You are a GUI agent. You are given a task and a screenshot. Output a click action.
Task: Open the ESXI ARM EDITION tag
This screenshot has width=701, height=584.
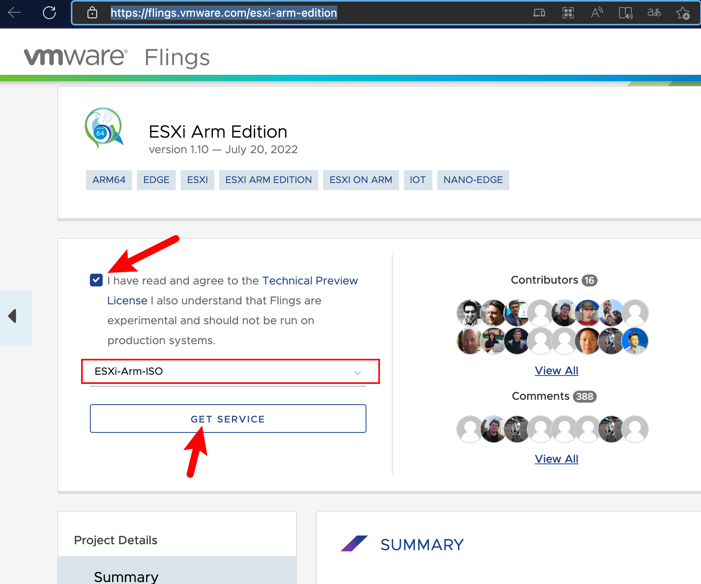click(269, 180)
